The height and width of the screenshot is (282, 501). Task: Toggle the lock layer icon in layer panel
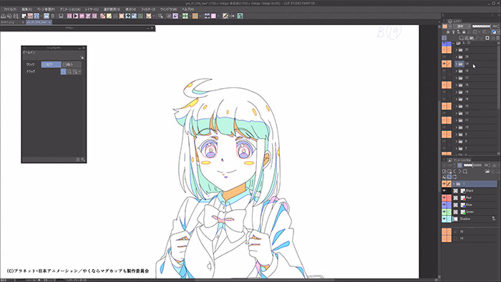[464, 32]
